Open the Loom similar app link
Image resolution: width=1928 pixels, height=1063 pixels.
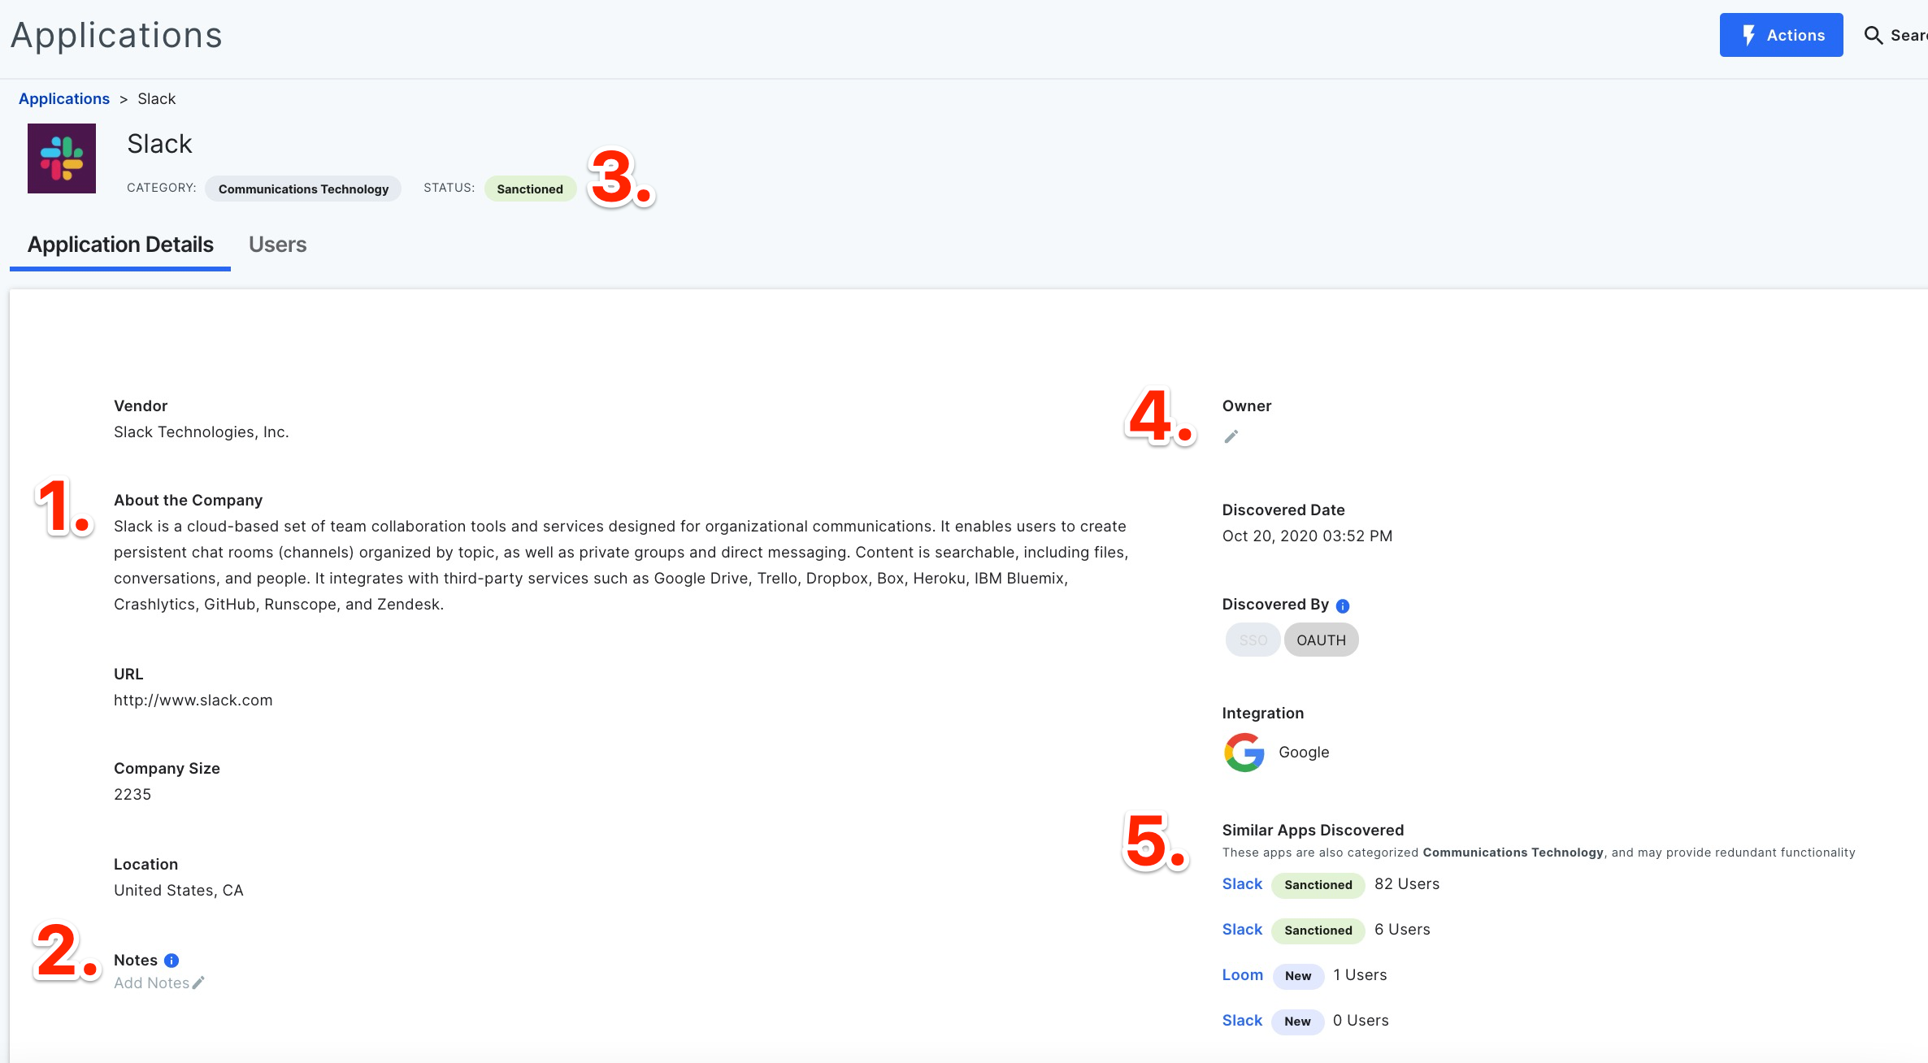click(1242, 974)
